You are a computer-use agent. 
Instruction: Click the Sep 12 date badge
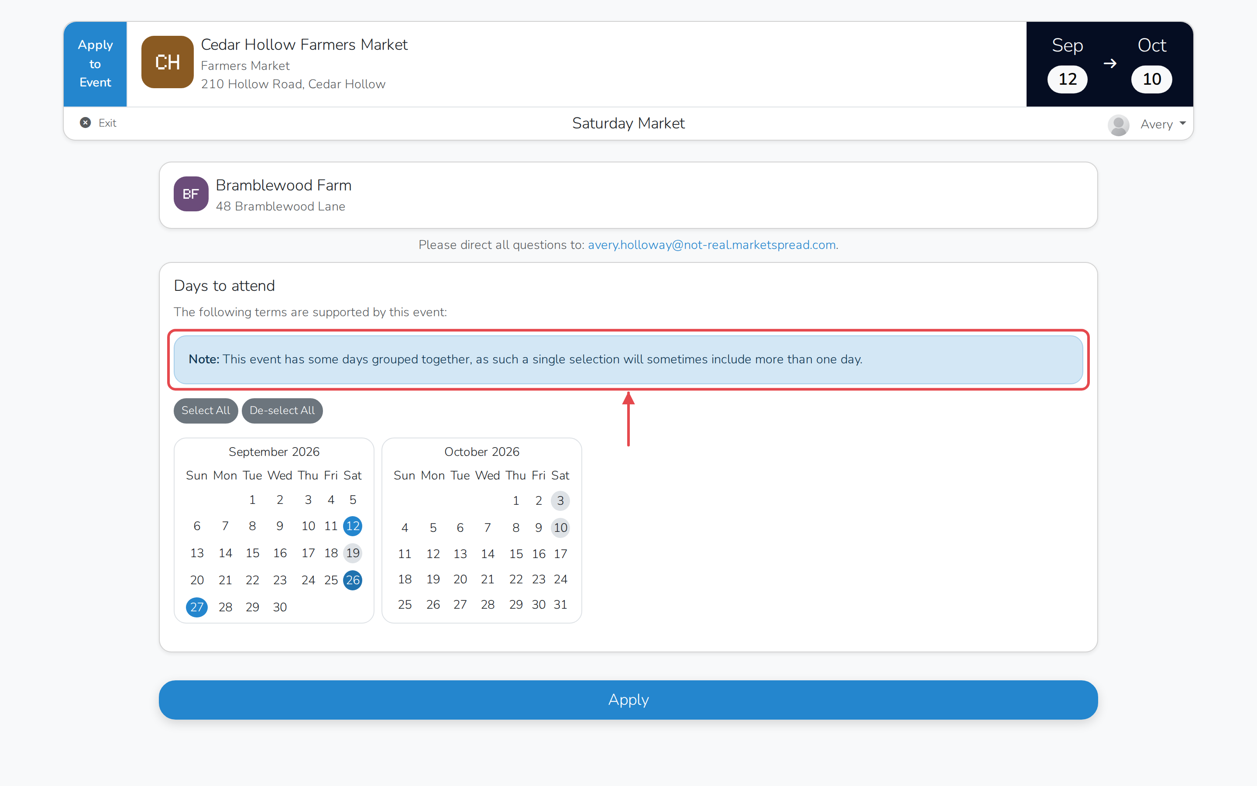[x=1067, y=79]
